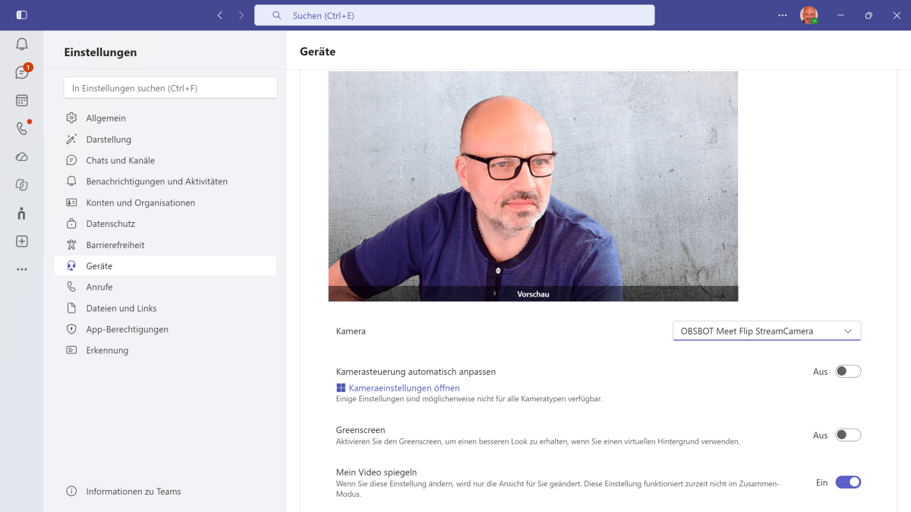The height and width of the screenshot is (512, 911).
Task: Select Geräte in settings list
Action: coord(165,266)
